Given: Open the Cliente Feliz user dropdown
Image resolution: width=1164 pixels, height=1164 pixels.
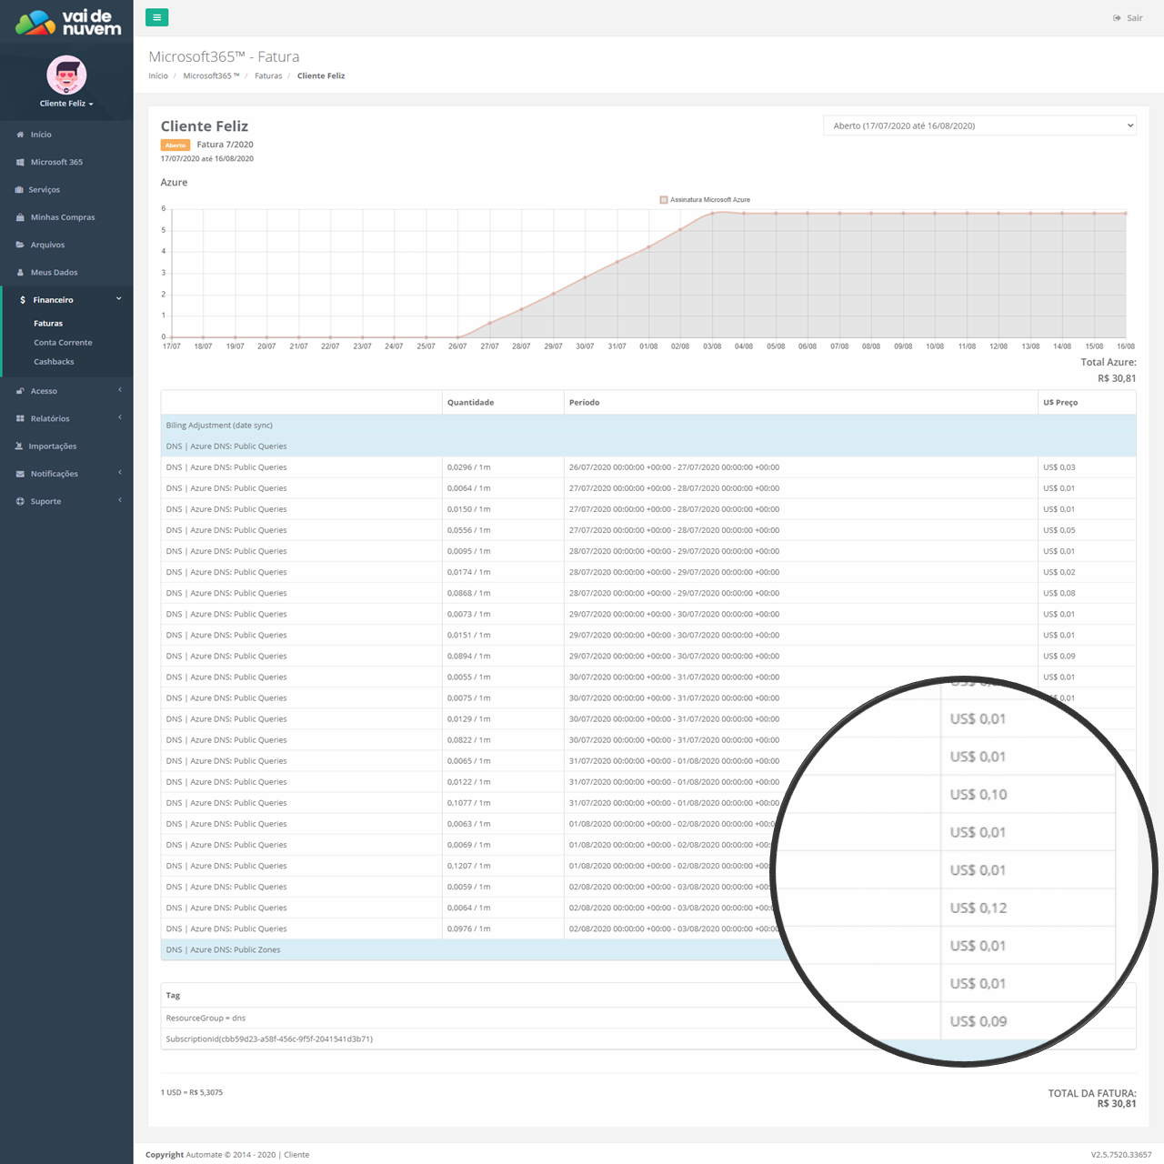Looking at the screenshot, I should tap(66, 104).
